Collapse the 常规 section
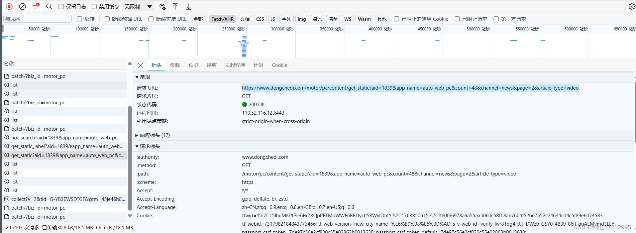The image size is (636, 233). pyautogui.click(x=137, y=77)
